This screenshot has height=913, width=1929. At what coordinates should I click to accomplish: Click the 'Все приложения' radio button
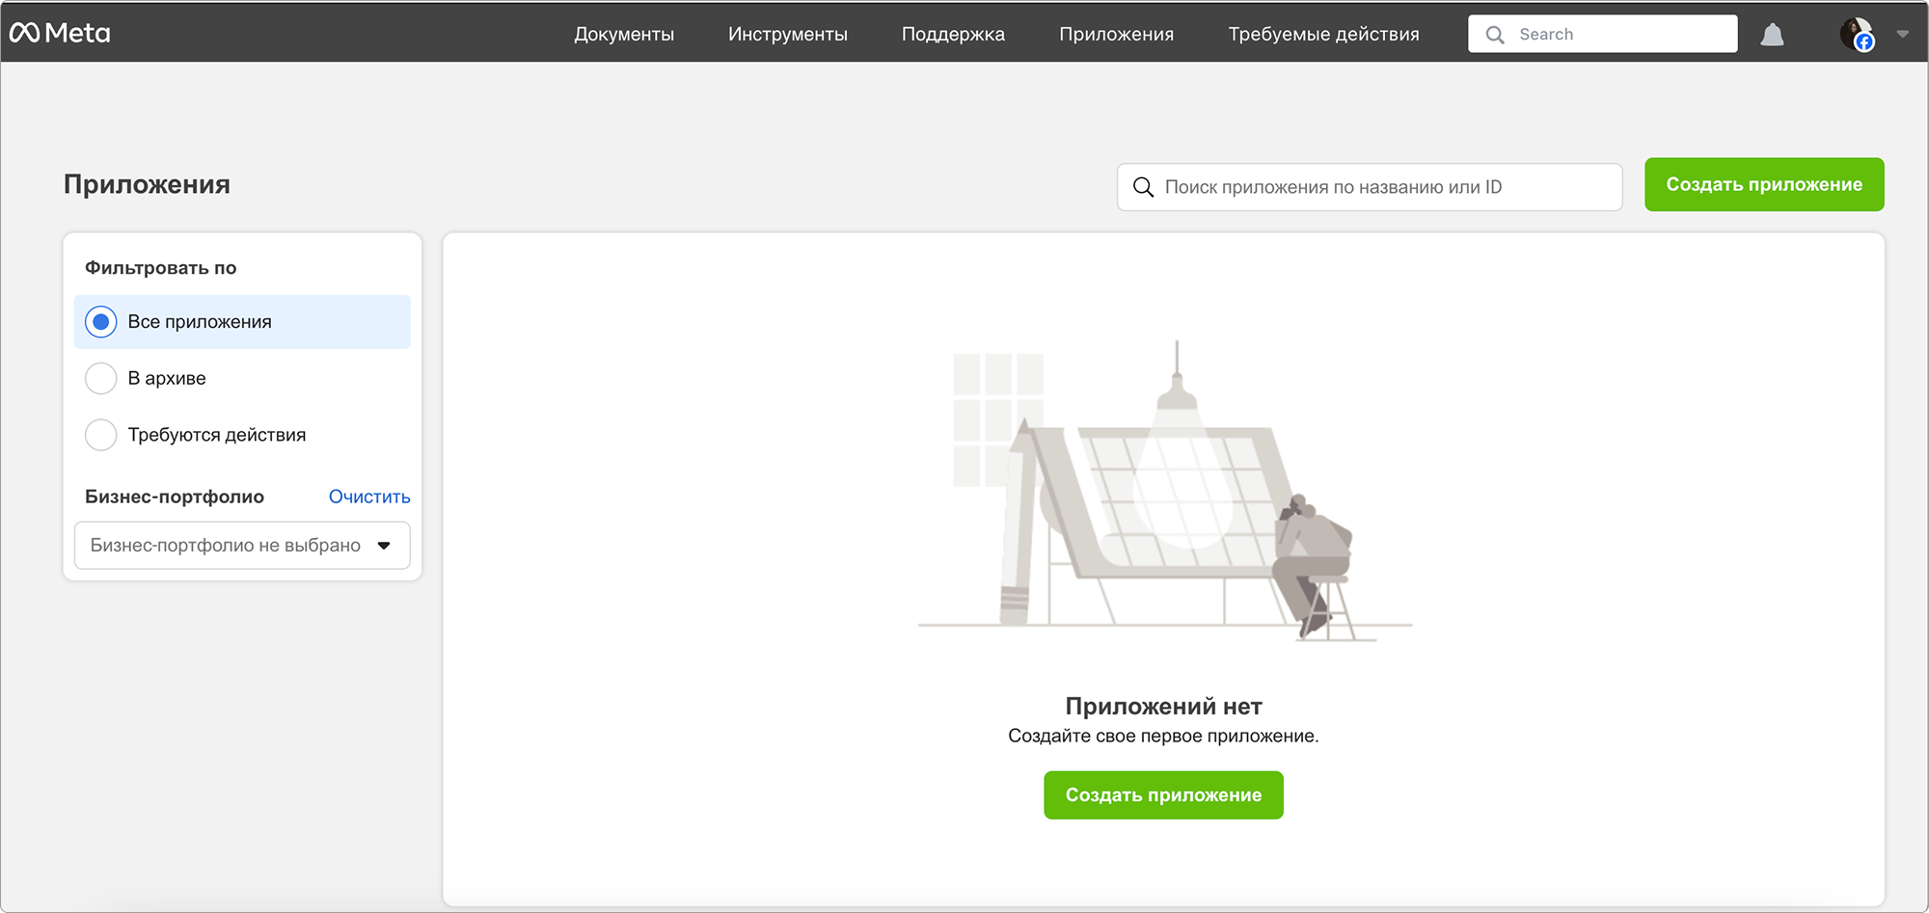point(100,321)
